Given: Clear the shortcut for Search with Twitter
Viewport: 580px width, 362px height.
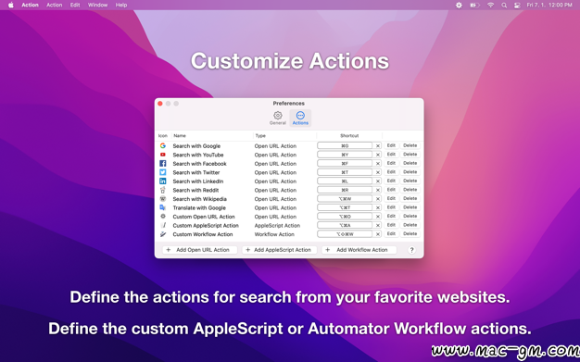Looking at the screenshot, I should coord(378,172).
